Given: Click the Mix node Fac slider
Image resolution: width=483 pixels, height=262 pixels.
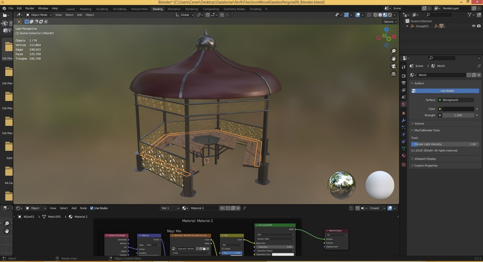Looking at the screenshot, I should pos(232,253).
